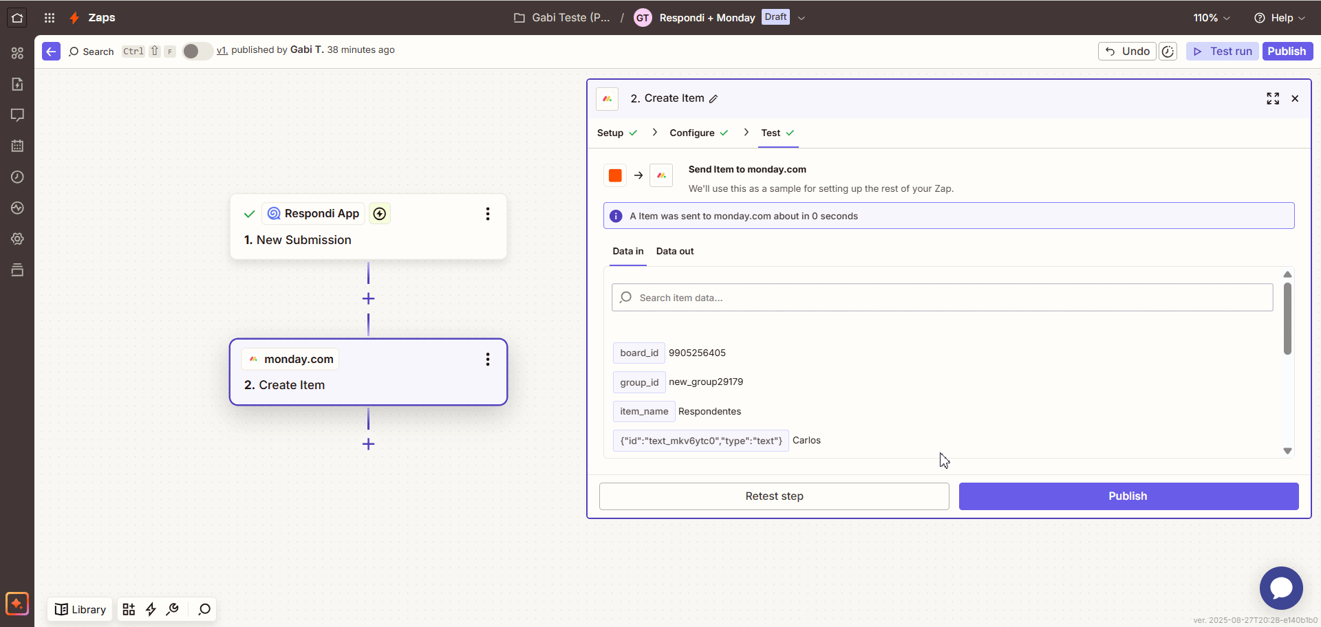Switch to the Configure tab
The width and height of the screenshot is (1321, 627).
coord(699,133)
